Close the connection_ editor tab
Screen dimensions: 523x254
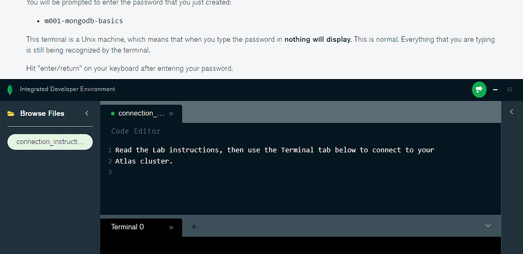171,114
